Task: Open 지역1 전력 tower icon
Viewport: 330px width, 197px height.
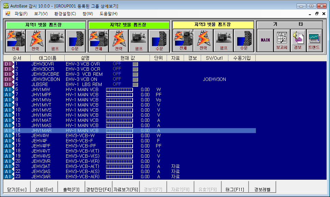Action: 35,41
